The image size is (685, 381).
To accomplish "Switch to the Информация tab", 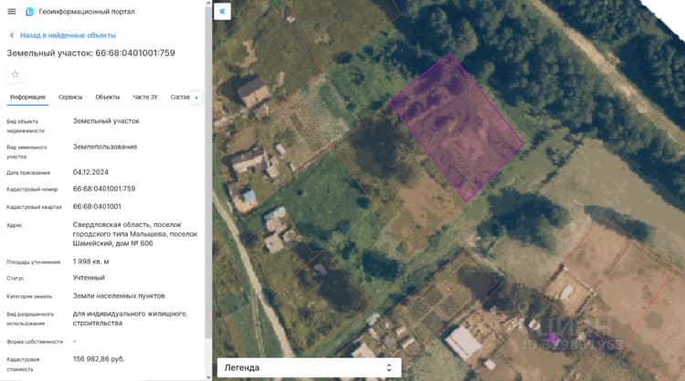I will (27, 97).
